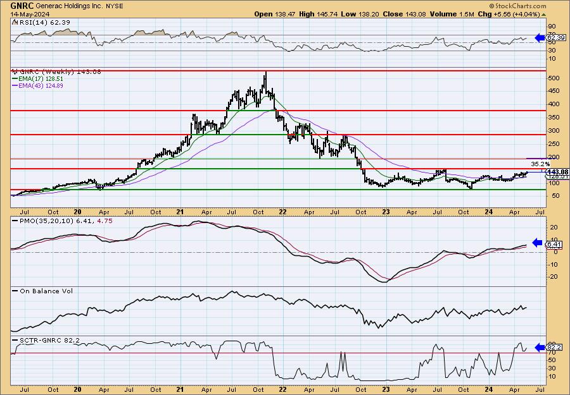Click the EMA(17) 128.51 legend text
Screen dimensions: 570x395
pyautogui.click(x=41, y=79)
